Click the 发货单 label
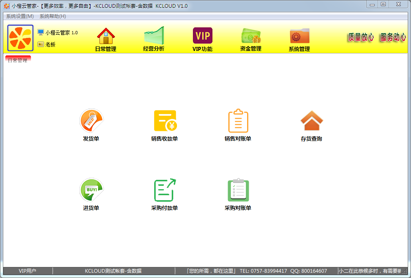This screenshot has height=278, width=411. point(91,139)
